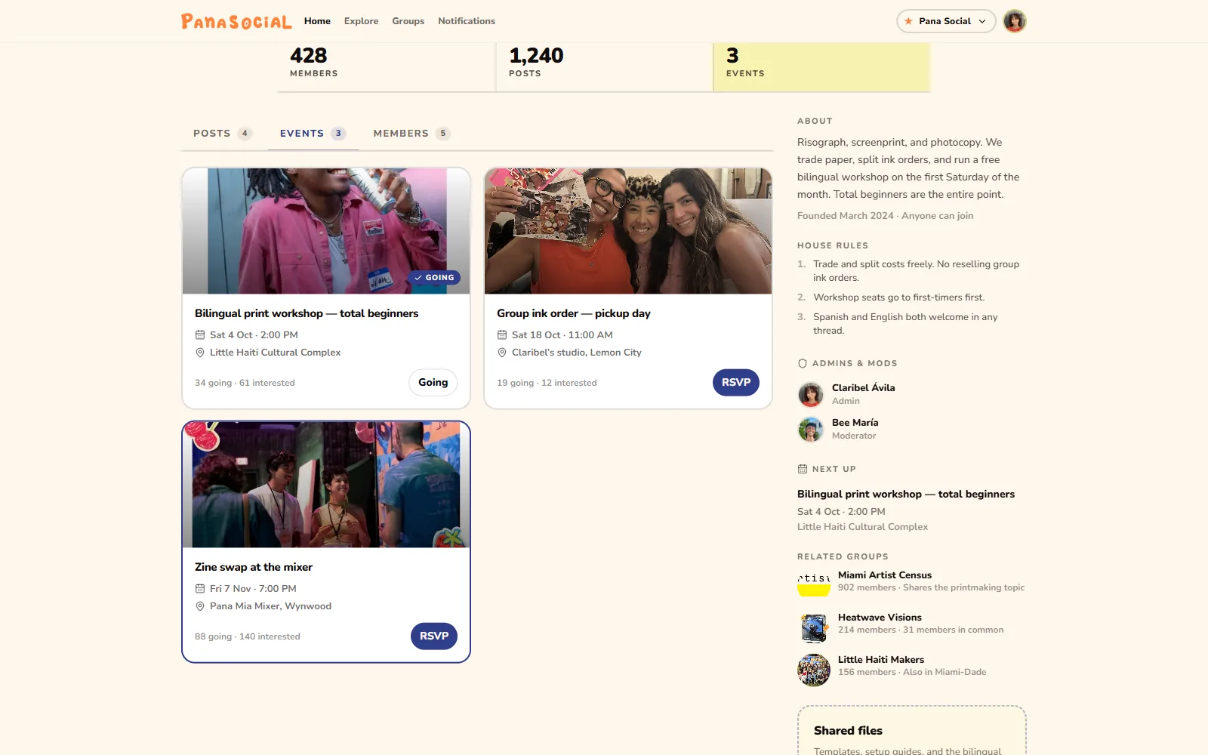Screen dimensions: 1208x755
Task: Open the PanaSocial logo home link
Action: [x=236, y=21]
